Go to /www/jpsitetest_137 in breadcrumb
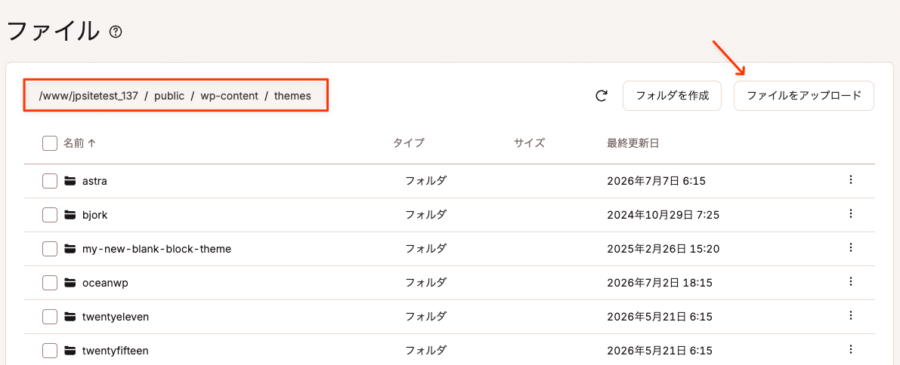Screen dimensions: 900x365 88,96
